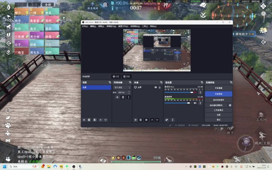Open transition properties three-dot menu
The width and height of the screenshot is (272, 170).
click(128, 97)
